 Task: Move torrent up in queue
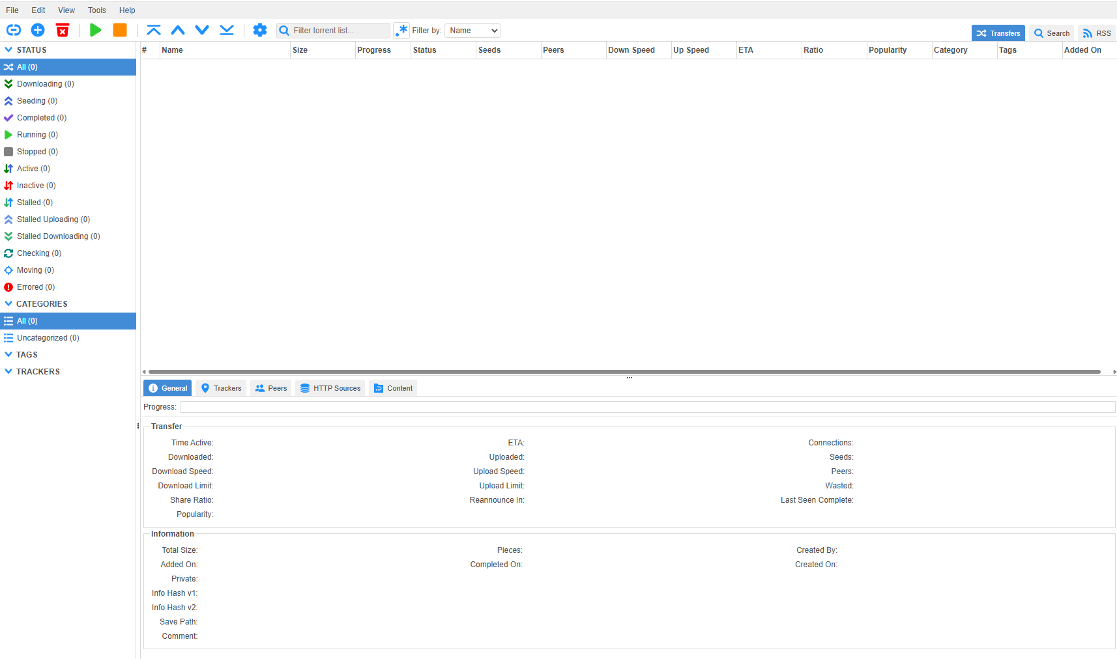click(x=178, y=30)
